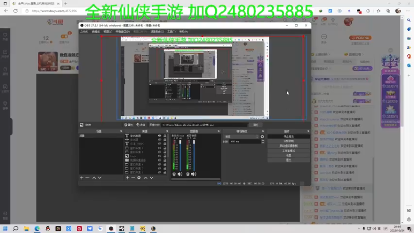Image resolution: width=414 pixels, height=233 pixels.
Task: Toggle visibility of the first text source
Action: tap(160, 136)
